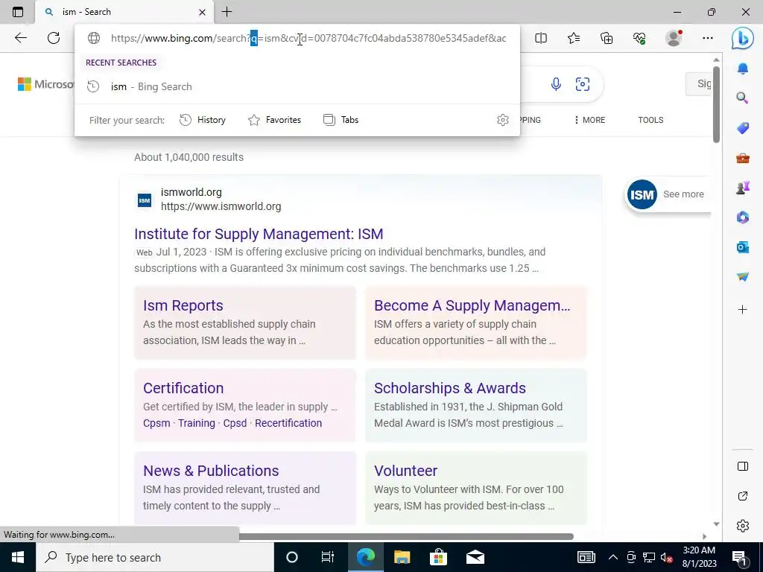Show hidden system tray icons
Viewport: 763px width, 572px height.
(613, 557)
